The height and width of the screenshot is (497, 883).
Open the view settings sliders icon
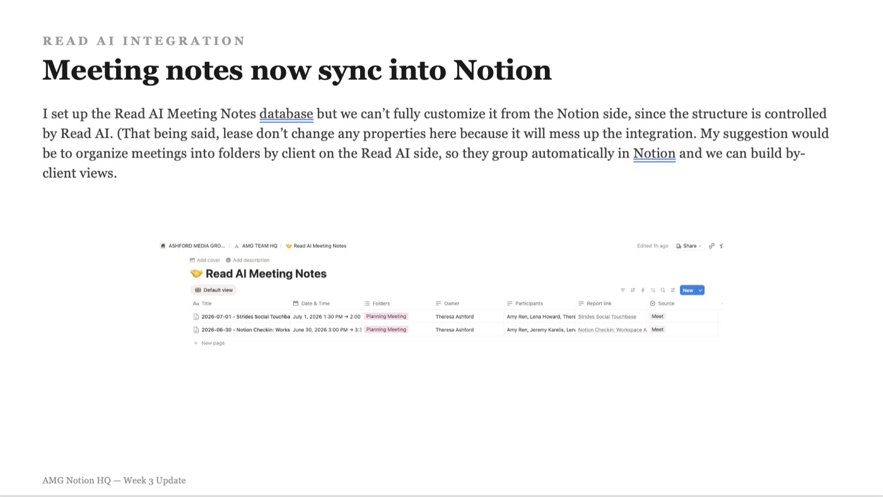[673, 290]
